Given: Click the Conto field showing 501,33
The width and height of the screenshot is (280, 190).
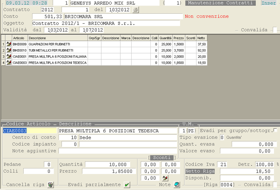Looking at the screenshot, I should 47,16.
